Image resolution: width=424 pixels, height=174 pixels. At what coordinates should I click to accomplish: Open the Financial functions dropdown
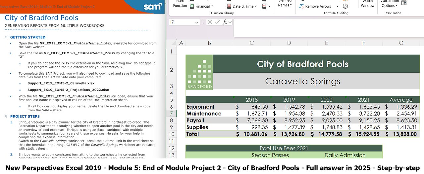212,6
